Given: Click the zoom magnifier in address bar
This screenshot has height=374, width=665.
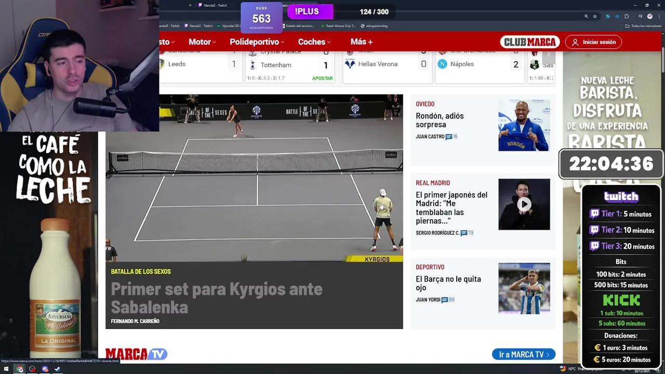Looking at the screenshot, I should (x=586, y=16).
